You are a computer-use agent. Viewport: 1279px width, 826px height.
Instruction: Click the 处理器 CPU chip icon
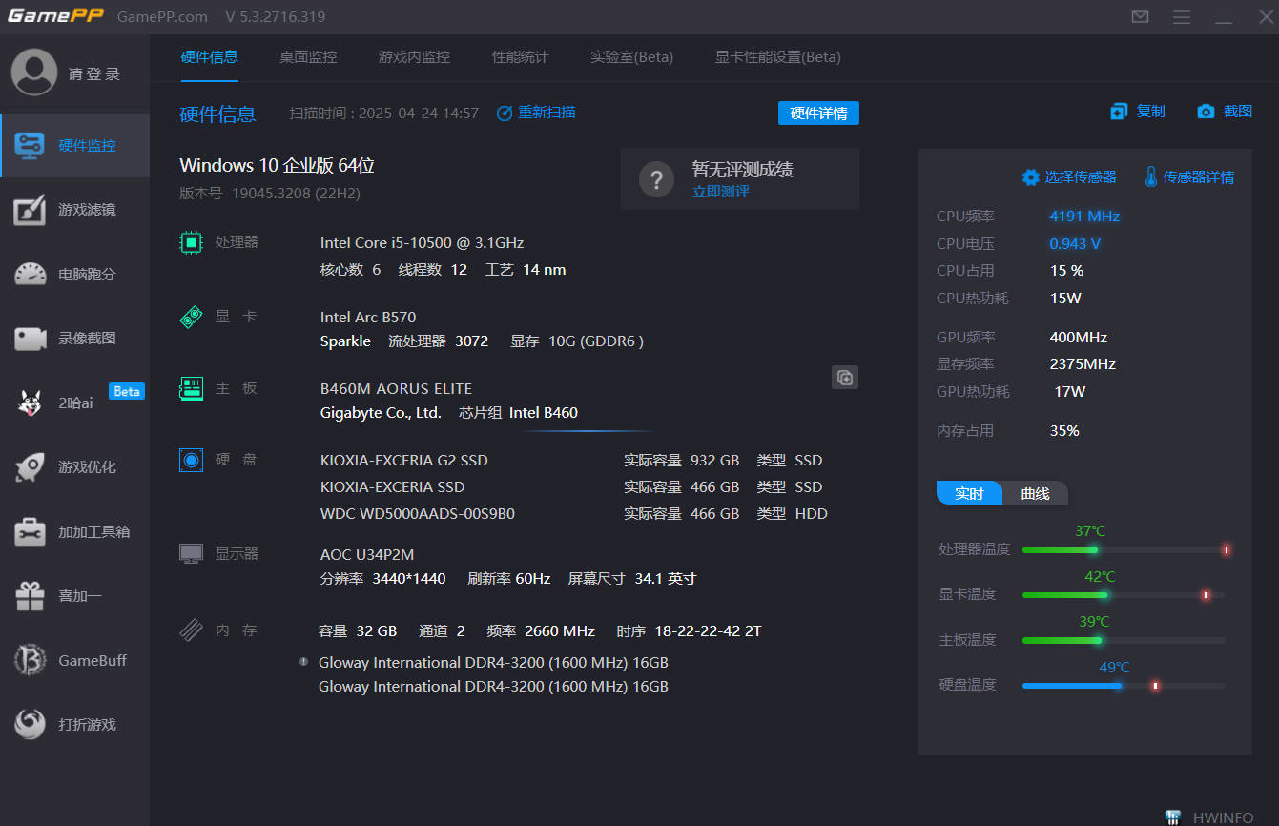click(x=192, y=242)
